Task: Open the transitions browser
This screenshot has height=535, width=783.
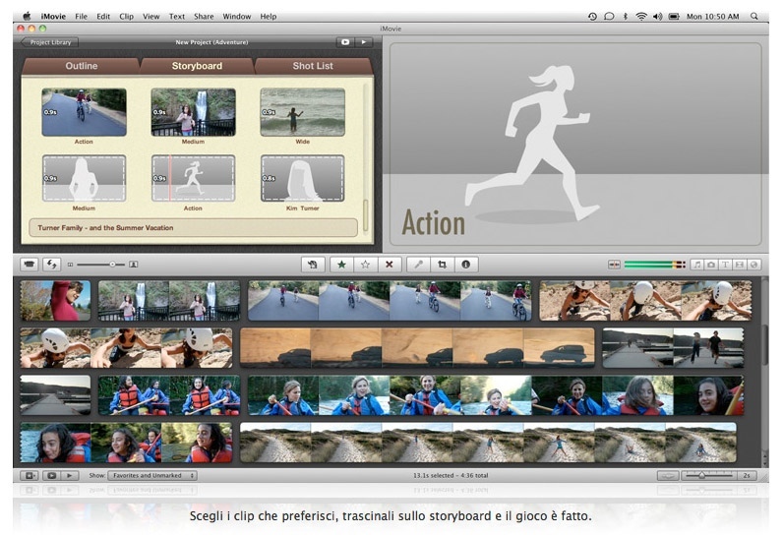Action: [740, 265]
